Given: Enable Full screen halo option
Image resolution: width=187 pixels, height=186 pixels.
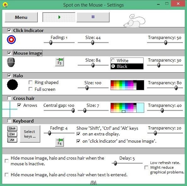Looking at the screenshot, I should point(31,89).
